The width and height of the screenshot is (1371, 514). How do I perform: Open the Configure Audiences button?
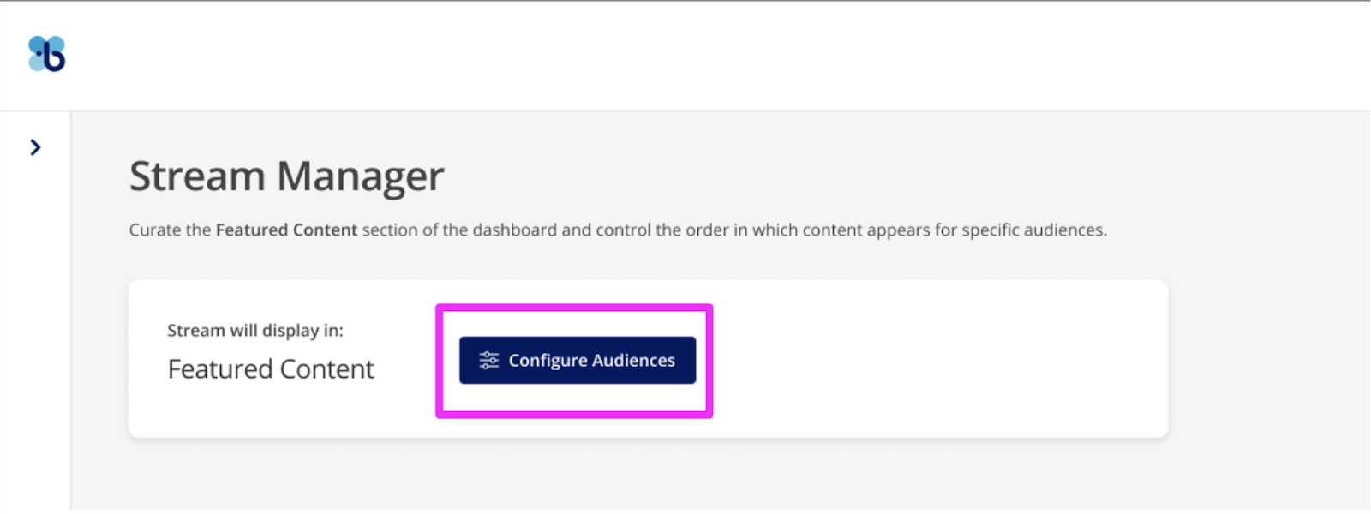[x=578, y=360]
